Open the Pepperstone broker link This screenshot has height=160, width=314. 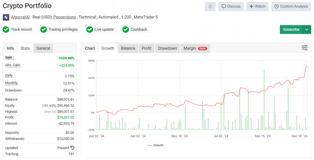65,17
